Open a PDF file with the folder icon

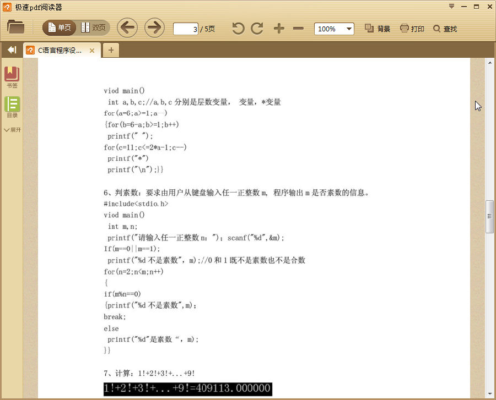[x=15, y=28]
